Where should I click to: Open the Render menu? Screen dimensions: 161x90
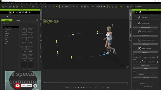tap(23, 3)
